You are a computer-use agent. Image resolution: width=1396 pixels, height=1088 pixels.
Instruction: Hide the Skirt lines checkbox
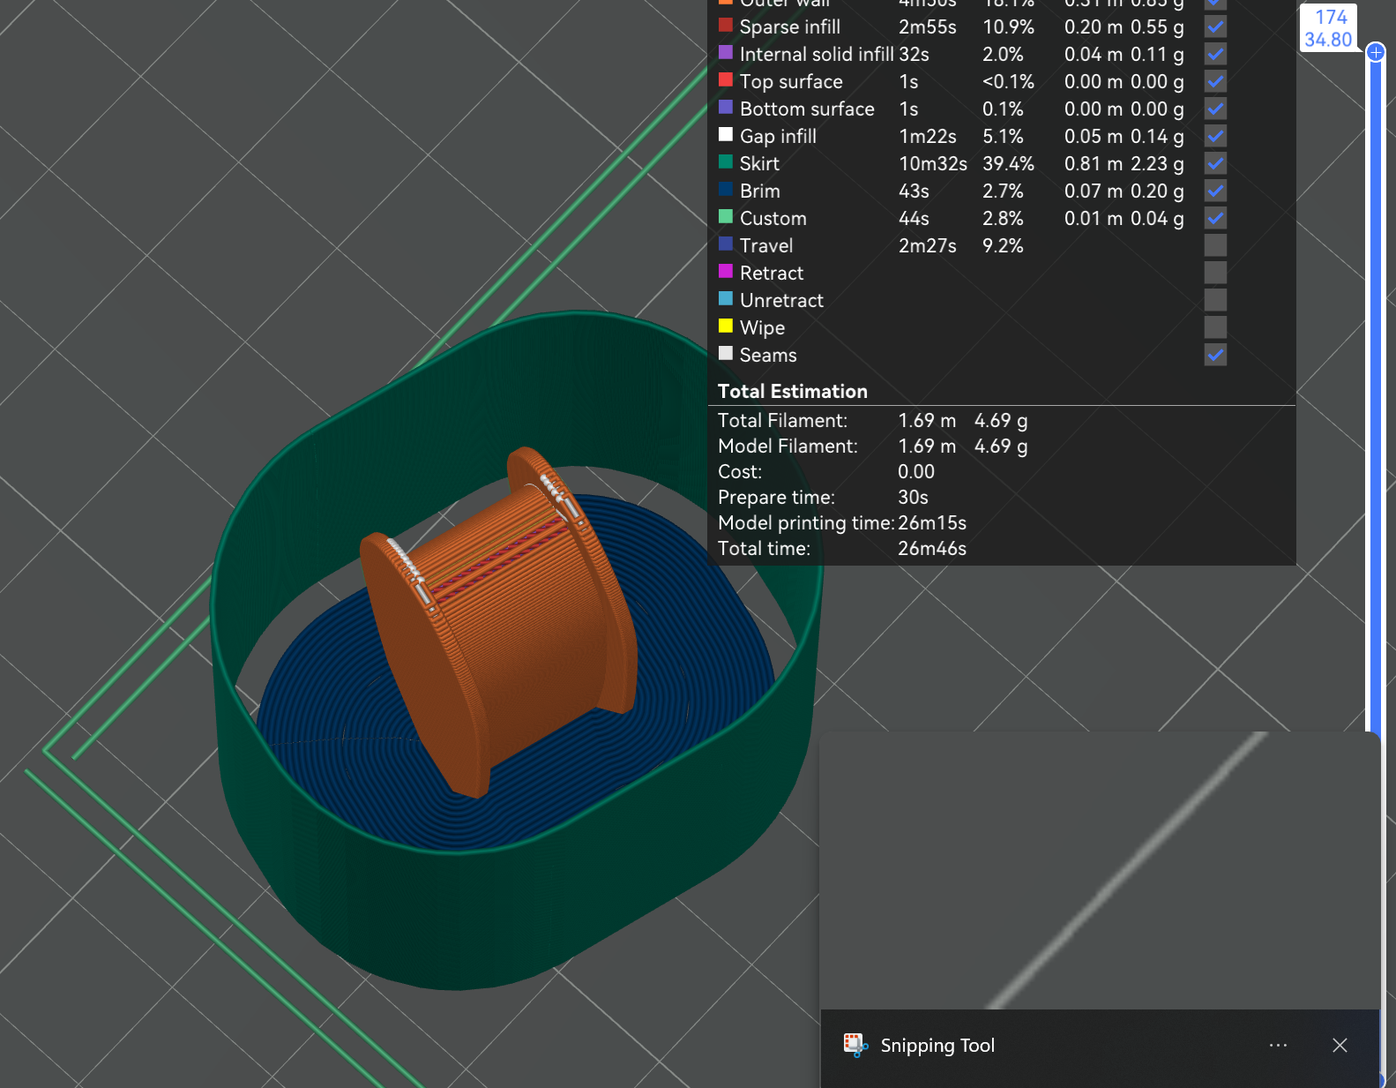[1215, 163]
